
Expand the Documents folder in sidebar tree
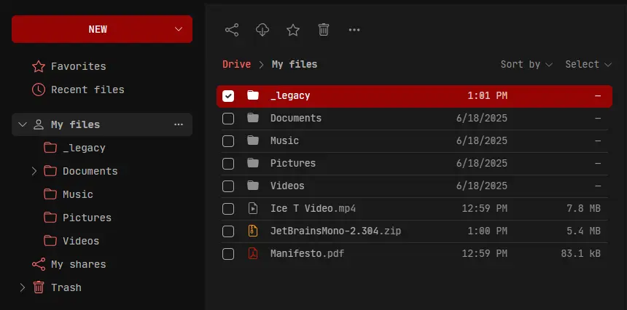[34, 171]
